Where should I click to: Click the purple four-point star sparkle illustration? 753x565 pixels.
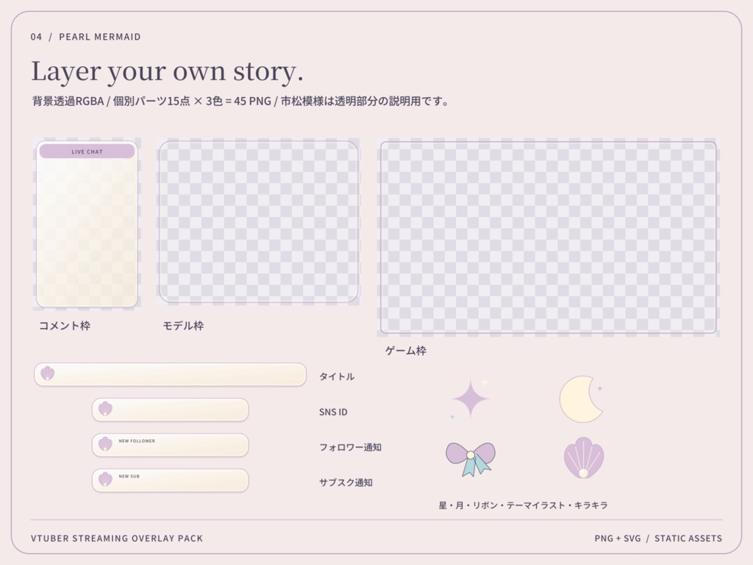point(471,398)
